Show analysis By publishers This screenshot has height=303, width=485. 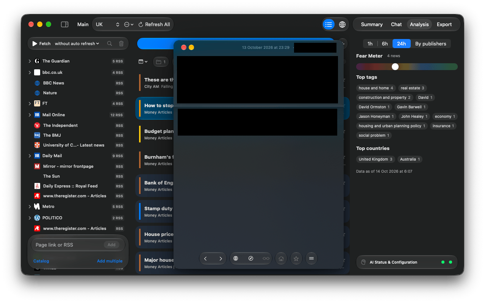pos(431,44)
